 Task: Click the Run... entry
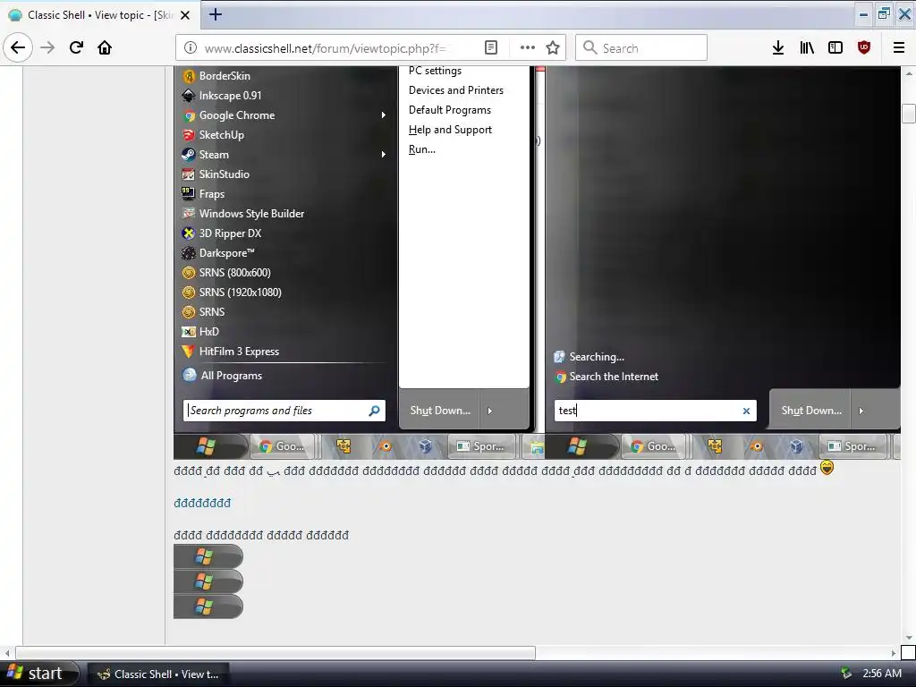tap(422, 149)
